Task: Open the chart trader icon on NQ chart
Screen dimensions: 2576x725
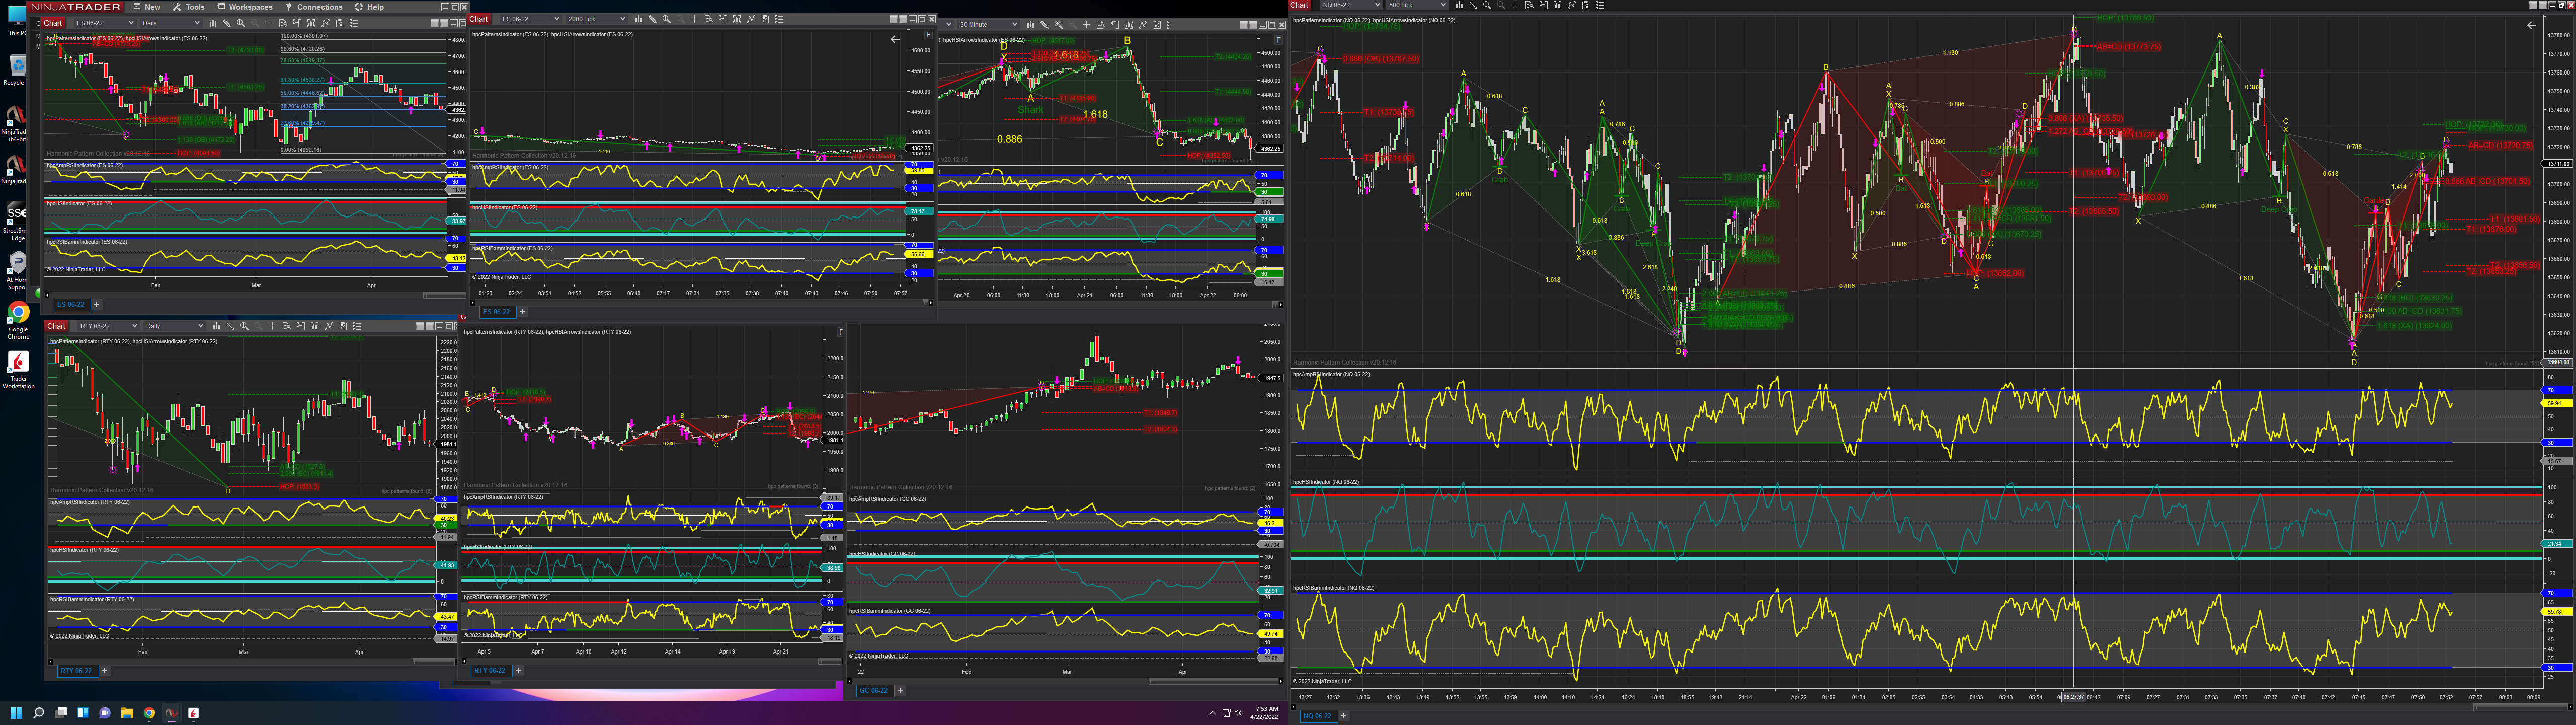Action: [x=1543, y=5]
